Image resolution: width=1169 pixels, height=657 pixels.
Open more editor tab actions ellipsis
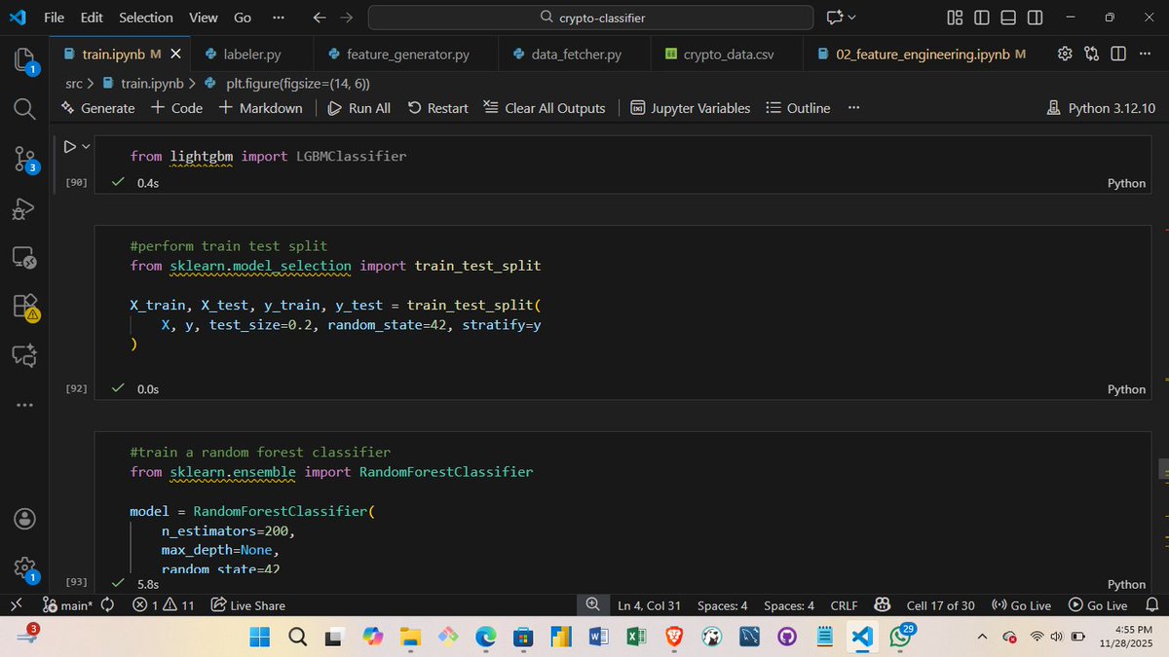[x=1145, y=54]
